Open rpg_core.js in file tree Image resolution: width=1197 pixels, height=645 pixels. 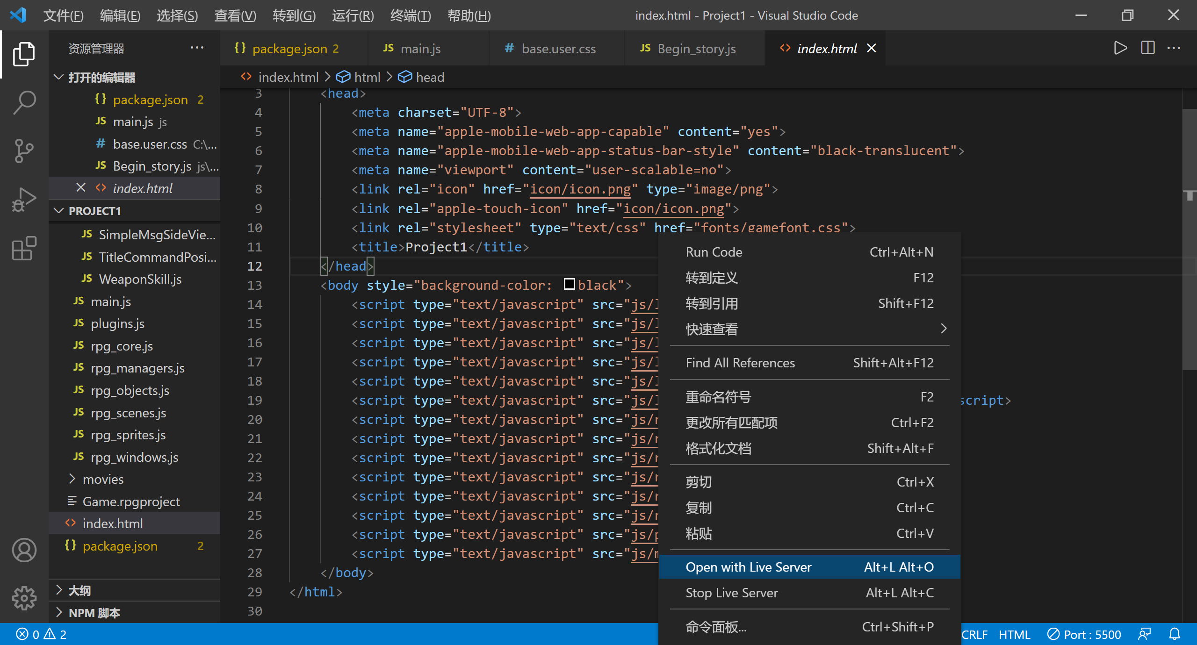tap(134, 346)
